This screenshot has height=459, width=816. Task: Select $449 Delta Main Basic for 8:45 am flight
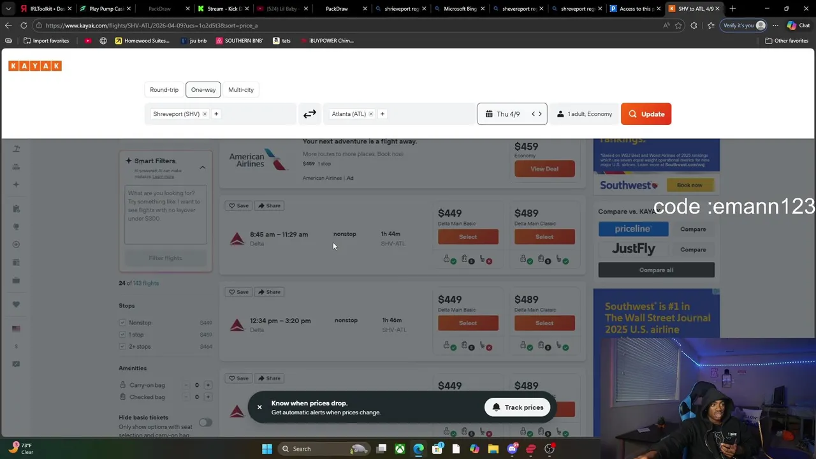[468, 237]
